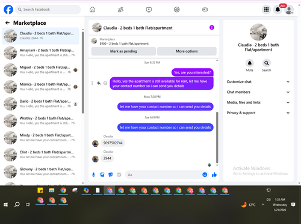Open Westley conversation in the list
The image size is (301, 224).
tap(40, 121)
